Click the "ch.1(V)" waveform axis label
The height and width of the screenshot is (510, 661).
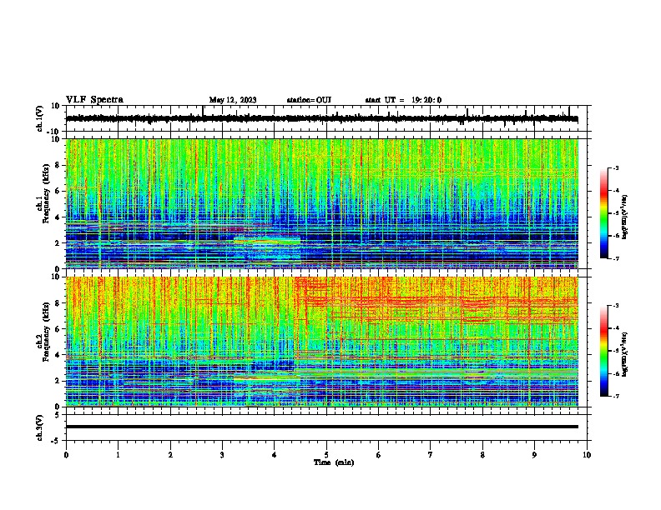[x=39, y=118]
